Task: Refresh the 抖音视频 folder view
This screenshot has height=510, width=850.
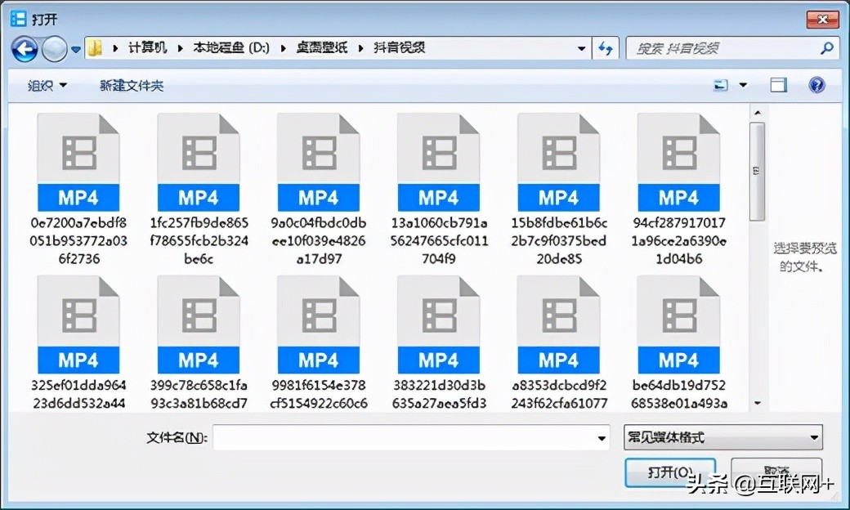Action: tap(605, 47)
